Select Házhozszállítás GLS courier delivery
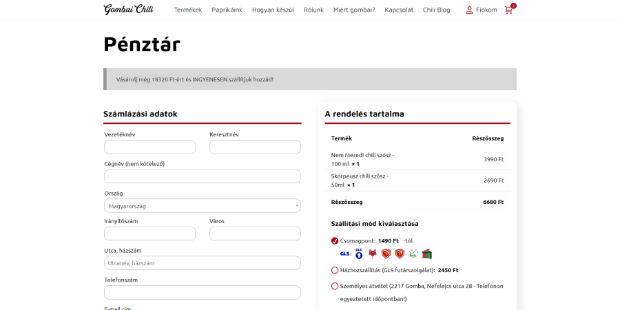620x310 pixels. [x=335, y=271]
